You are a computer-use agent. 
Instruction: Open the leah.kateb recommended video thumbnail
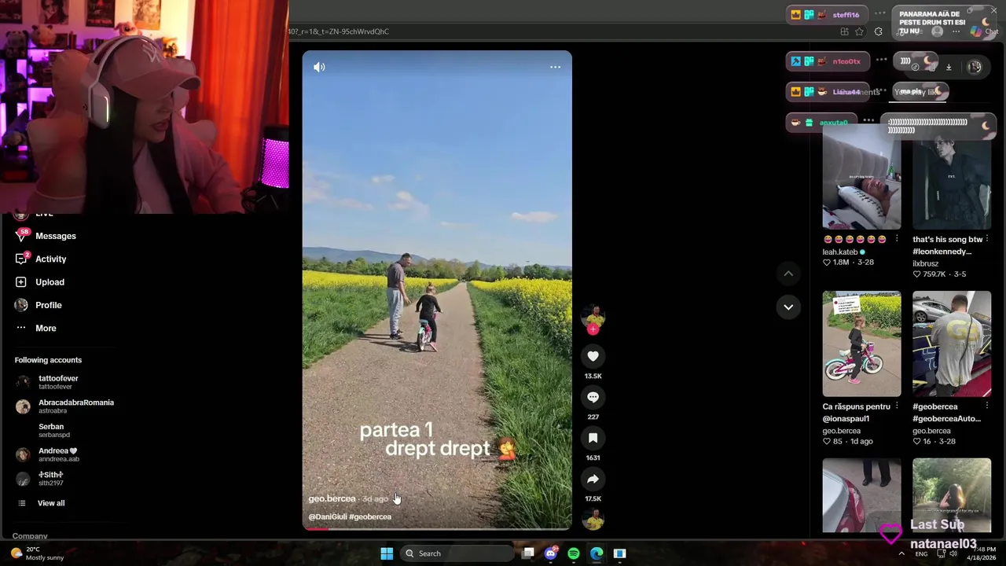(861, 176)
